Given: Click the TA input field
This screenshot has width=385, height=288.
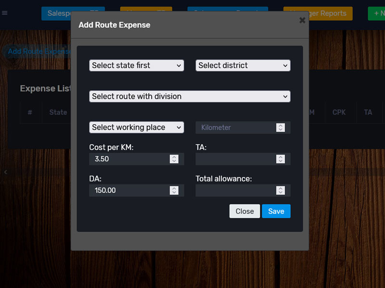Looking at the screenshot, I should [235, 159].
